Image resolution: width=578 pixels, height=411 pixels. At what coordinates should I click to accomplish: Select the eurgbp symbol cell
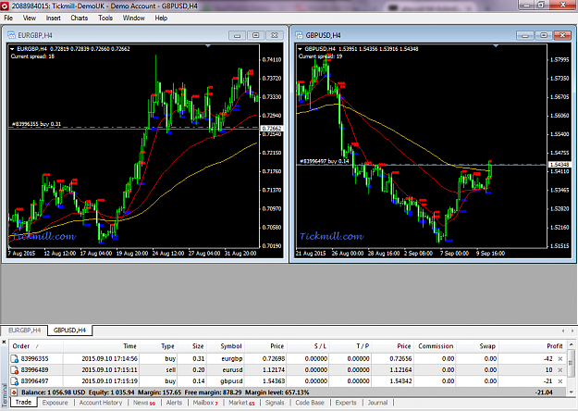point(226,358)
